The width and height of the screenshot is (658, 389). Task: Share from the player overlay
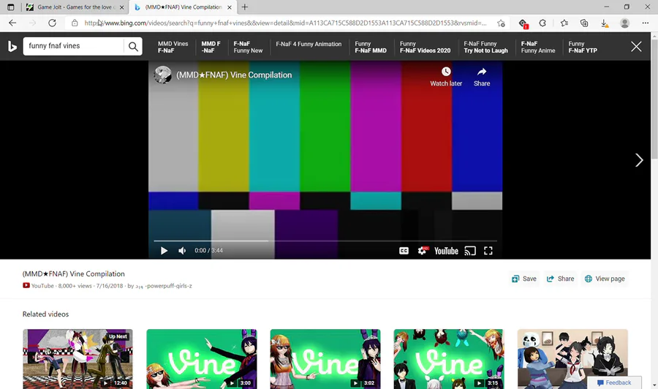(482, 76)
